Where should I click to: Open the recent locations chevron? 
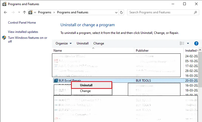click(19, 12)
